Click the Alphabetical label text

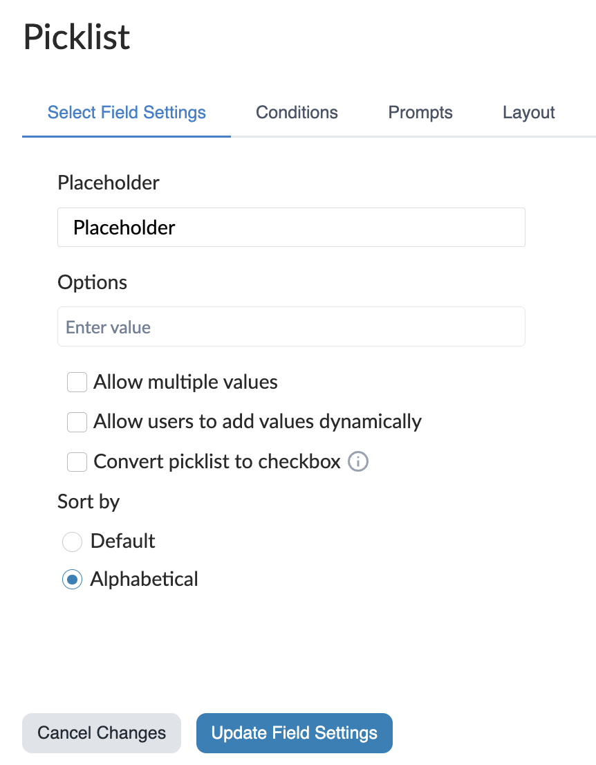click(144, 579)
